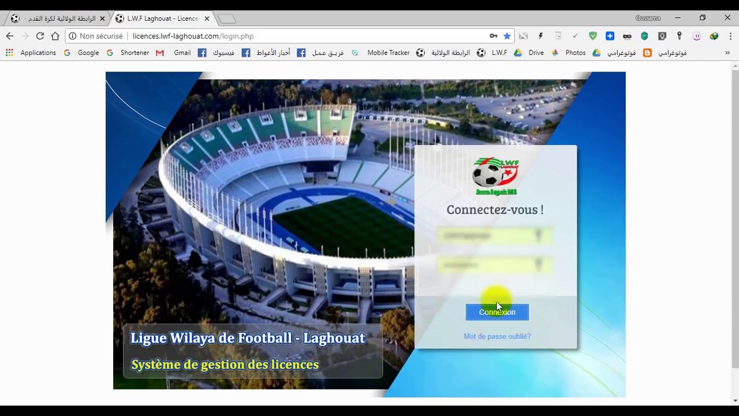Click the page vertical scrollbar thumb
This screenshot has height=416, width=739.
tap(734, 220)
